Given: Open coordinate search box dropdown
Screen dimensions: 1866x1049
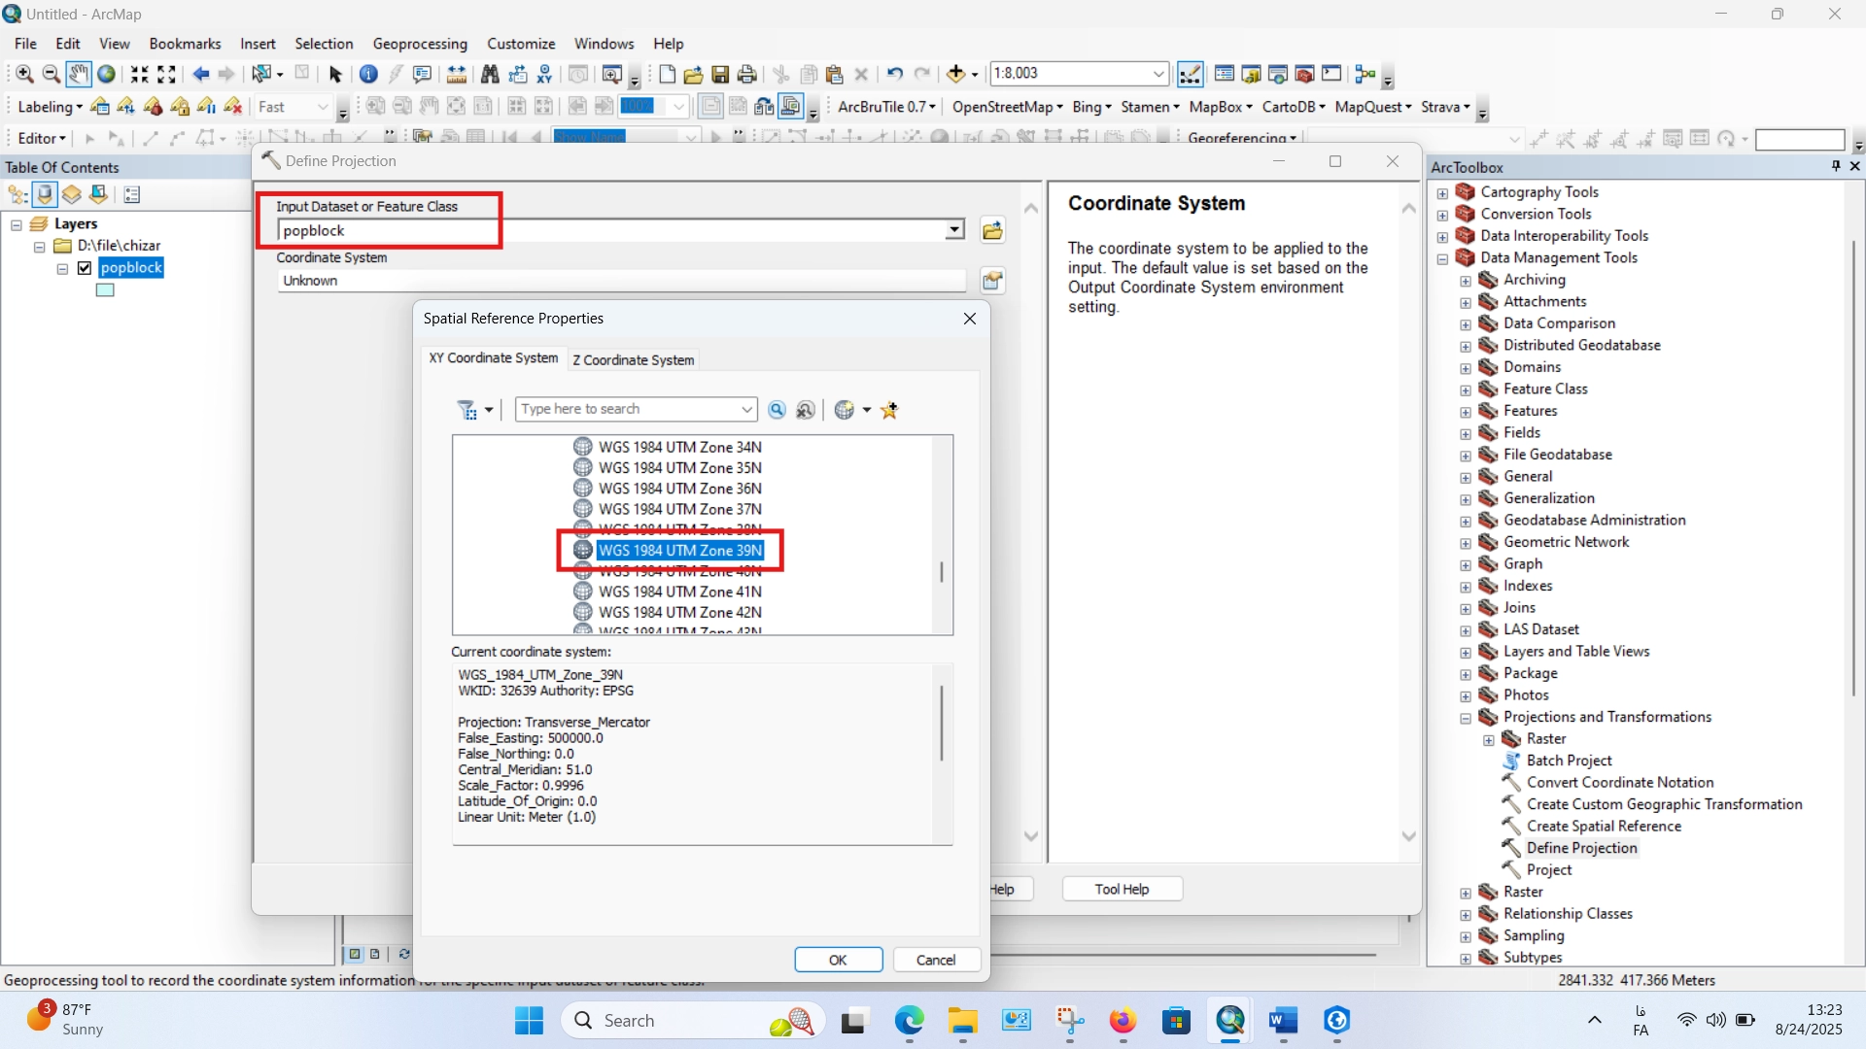Looking at the screenshot, I should [746, 409].
